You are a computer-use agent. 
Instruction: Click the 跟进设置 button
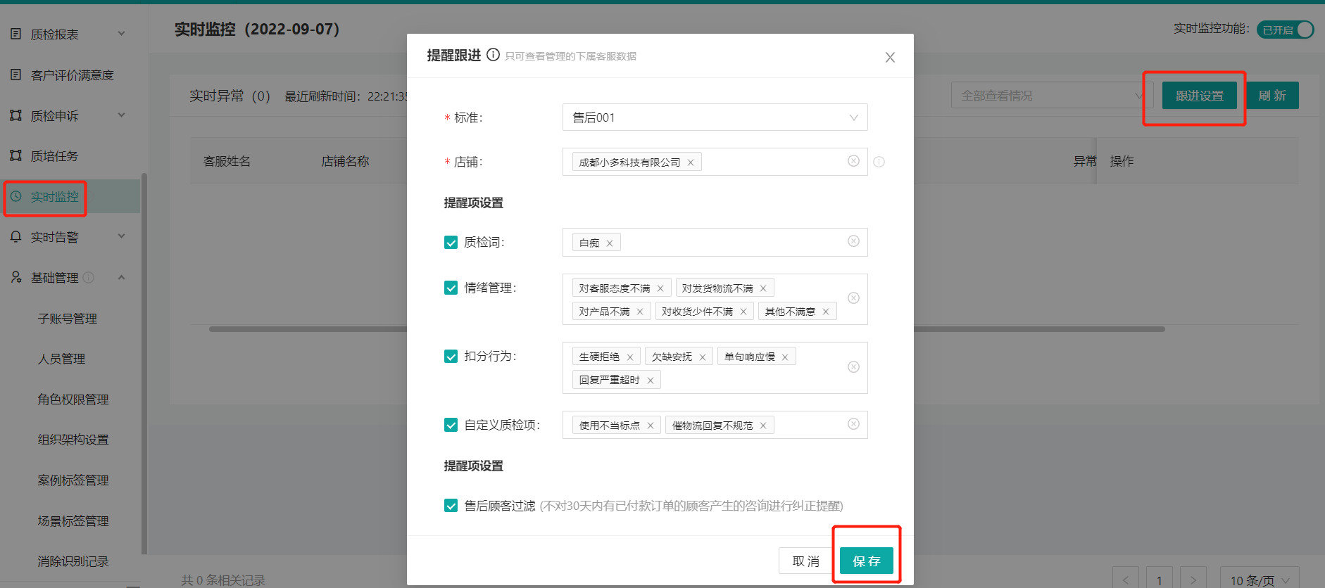[x=1200, y=96]
